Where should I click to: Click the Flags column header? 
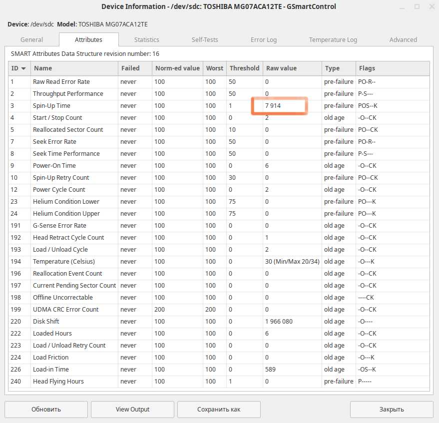(x=393, y=68)
